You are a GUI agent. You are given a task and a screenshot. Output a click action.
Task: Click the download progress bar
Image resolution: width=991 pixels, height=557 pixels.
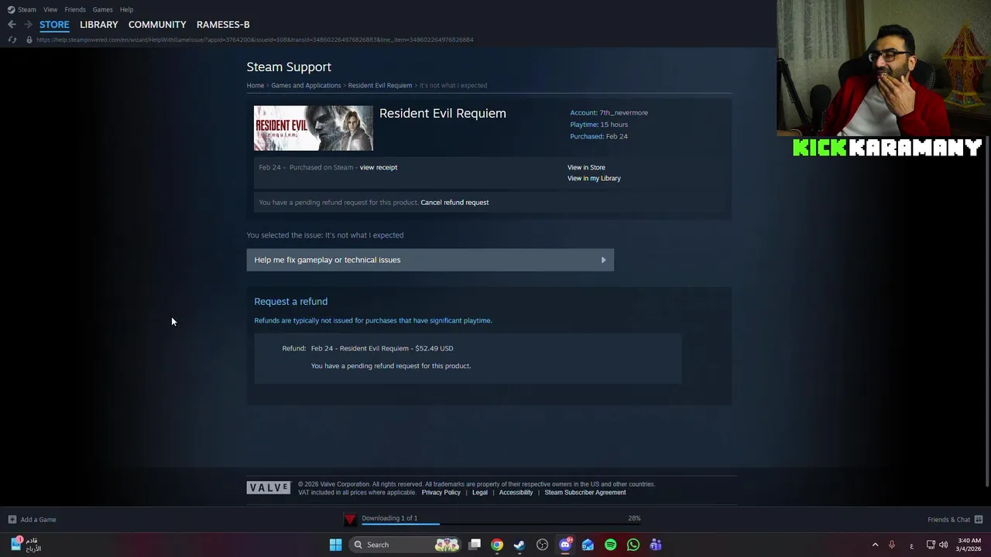coord(501,525)
